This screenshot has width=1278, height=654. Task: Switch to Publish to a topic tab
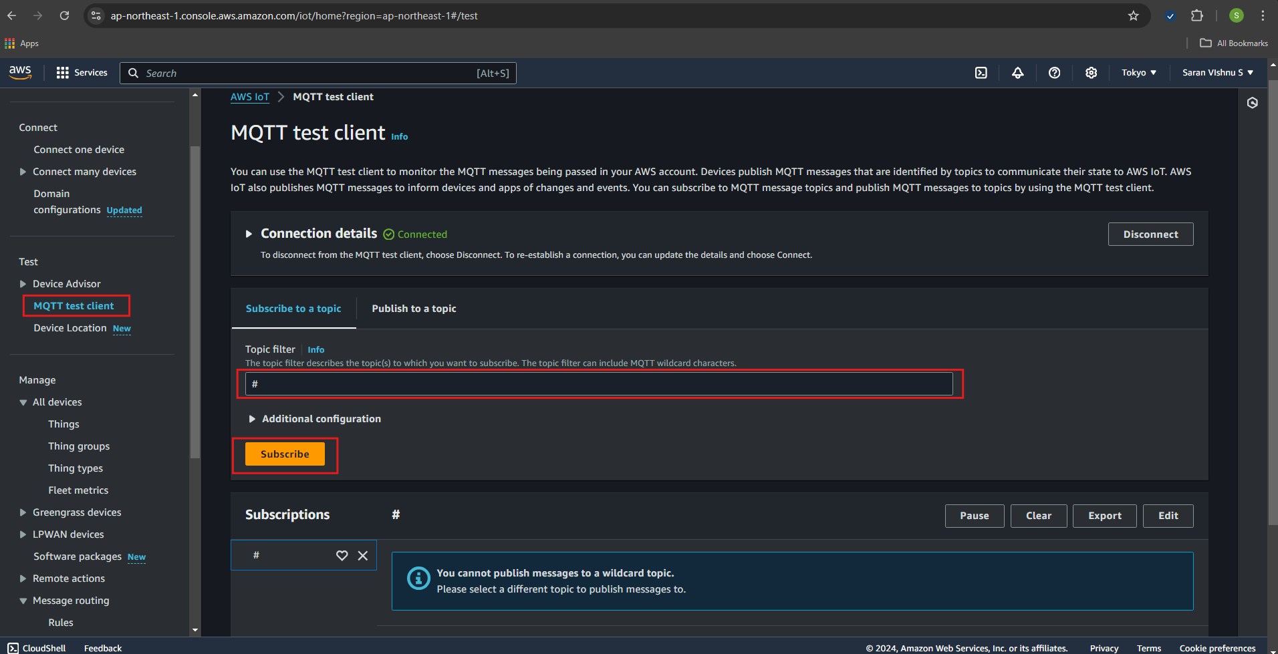click(x=414, y=309)
